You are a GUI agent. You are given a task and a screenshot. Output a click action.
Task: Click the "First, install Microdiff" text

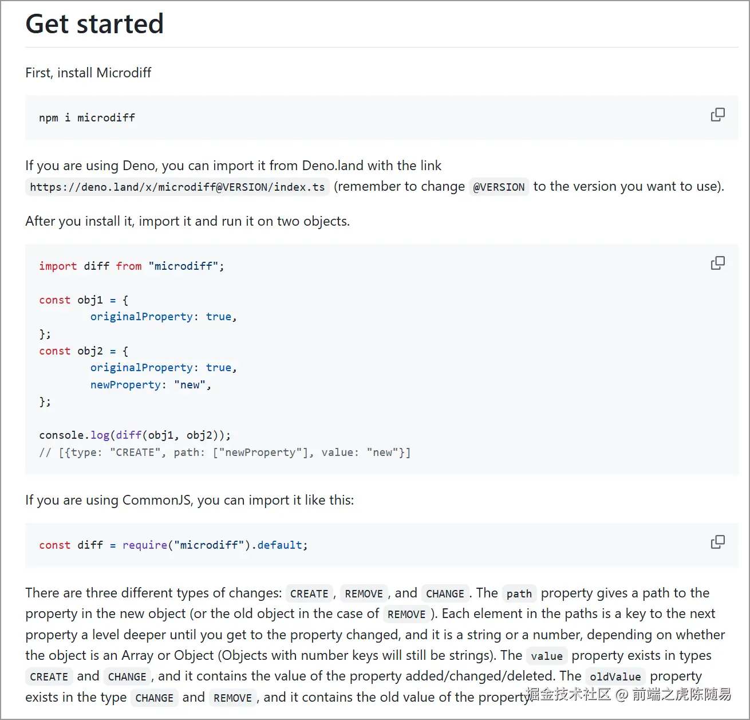coord(88,73)
